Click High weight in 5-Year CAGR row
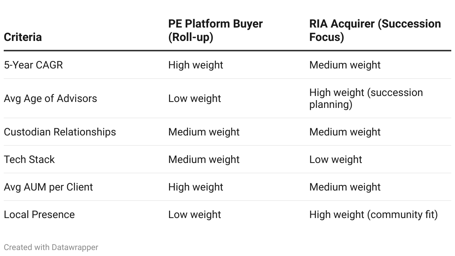Viewport: 455px width, 256px height. click(x=196, y=65)
